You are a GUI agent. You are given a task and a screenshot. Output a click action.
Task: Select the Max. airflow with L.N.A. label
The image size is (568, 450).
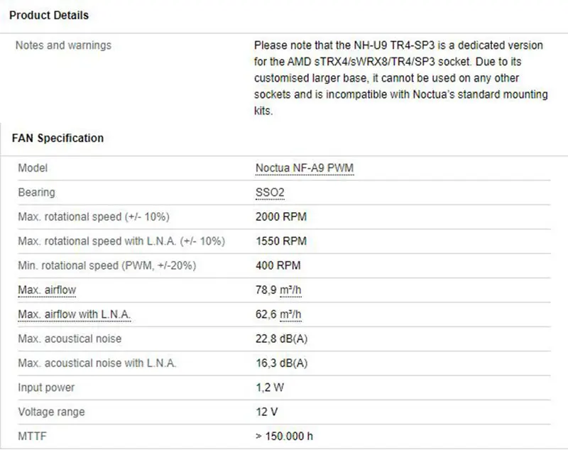click(x=75, y=314)
